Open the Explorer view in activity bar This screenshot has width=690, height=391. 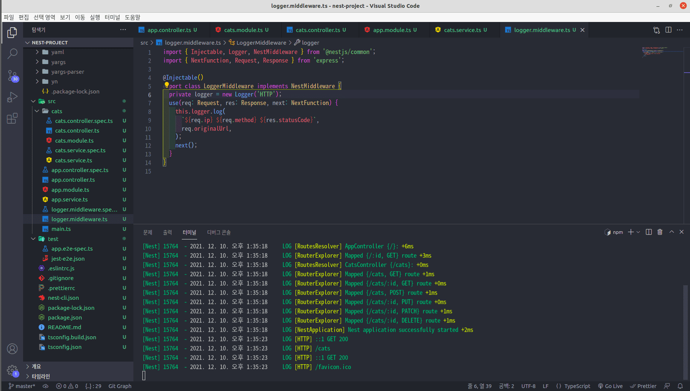[12, 33]
